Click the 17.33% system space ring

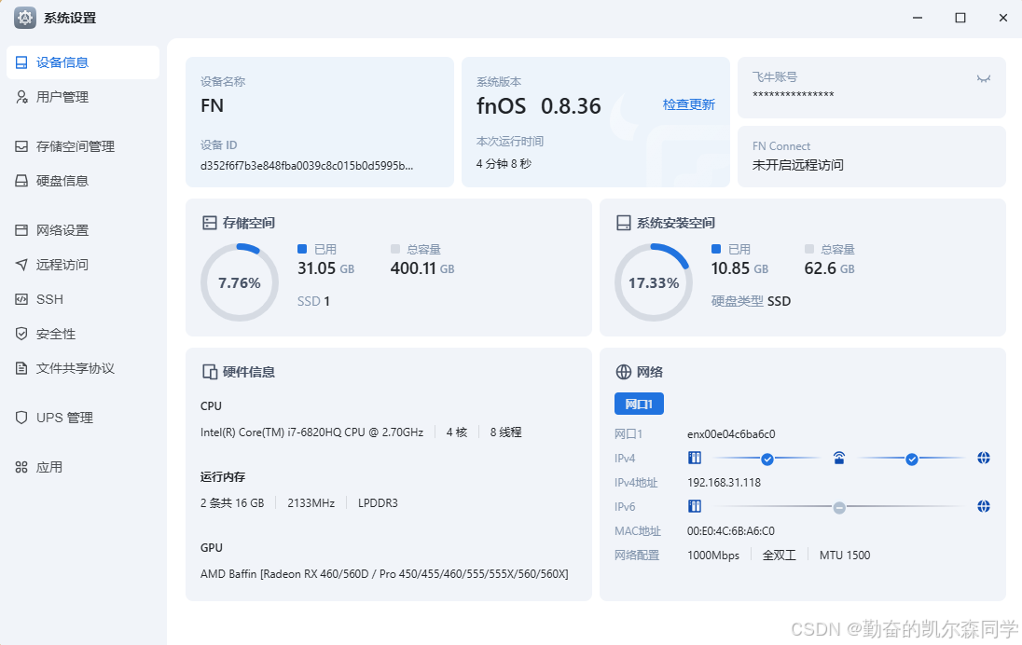pos(654,282)
